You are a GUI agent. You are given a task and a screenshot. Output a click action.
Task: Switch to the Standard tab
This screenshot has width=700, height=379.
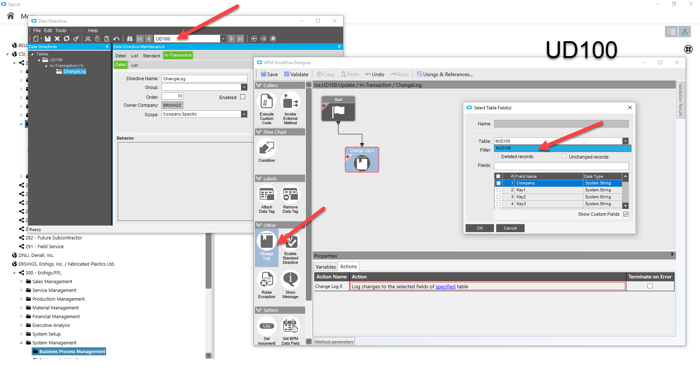click(151, 56)
